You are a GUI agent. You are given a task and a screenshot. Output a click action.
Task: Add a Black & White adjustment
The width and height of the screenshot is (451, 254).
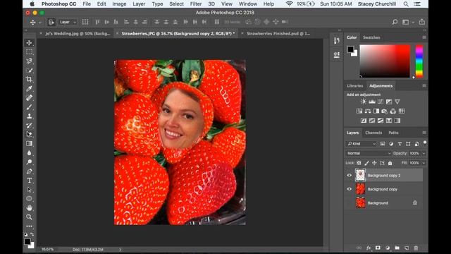(376, 111)
